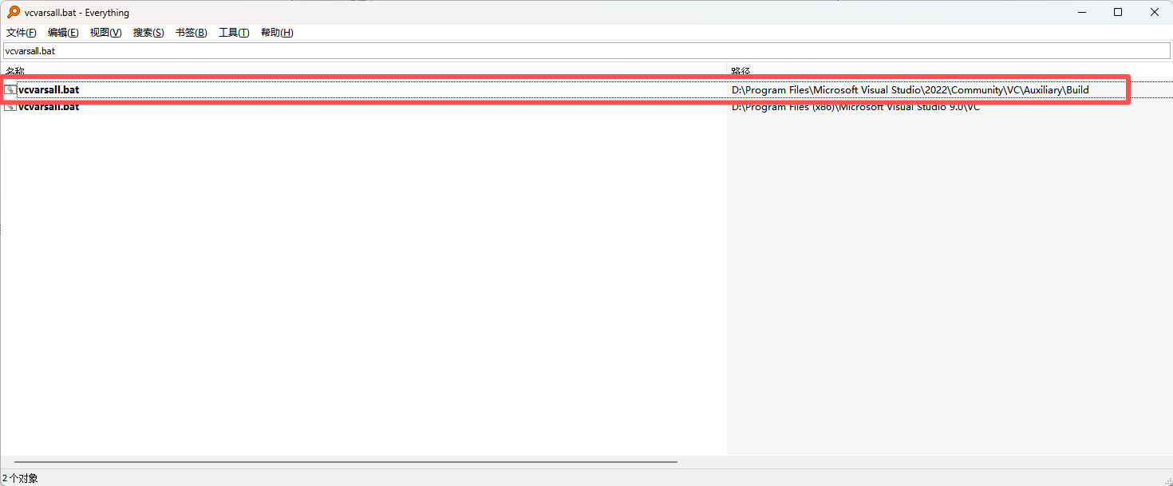
Task: Select vcvarsall.bat in the 2022 Community row
Action: tap(49, 89)
